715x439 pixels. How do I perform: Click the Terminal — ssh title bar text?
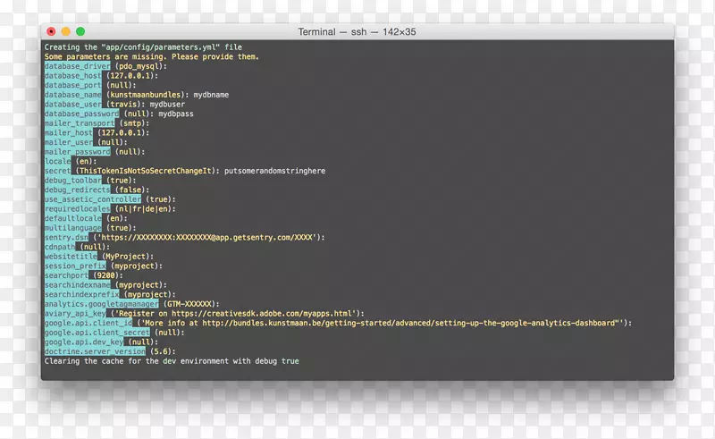click(x=357, y=32)
